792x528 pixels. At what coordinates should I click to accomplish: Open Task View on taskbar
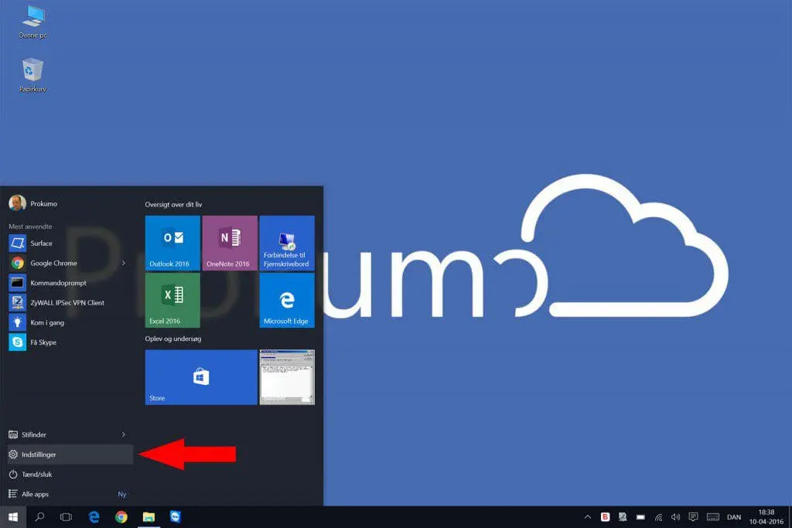pos(67,517)
